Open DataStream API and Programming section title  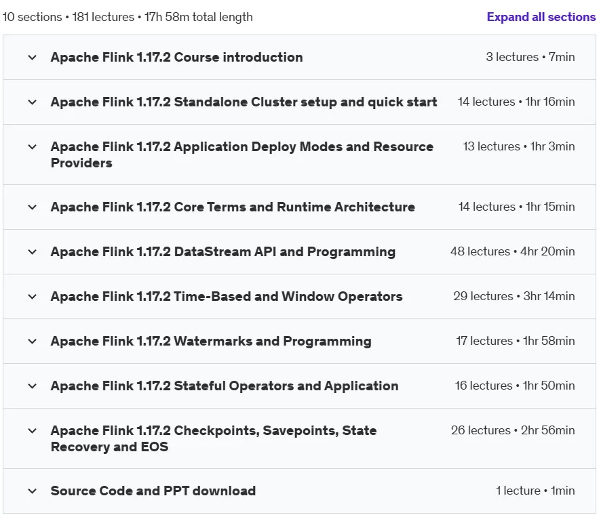point(223,252)
